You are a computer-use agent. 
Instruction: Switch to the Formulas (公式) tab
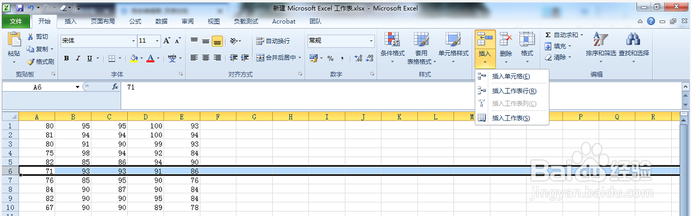[x=135, y=21]
